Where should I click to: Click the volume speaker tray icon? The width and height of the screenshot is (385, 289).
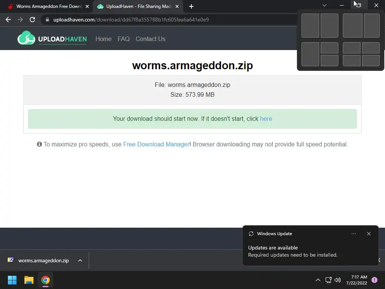(338, 280)
